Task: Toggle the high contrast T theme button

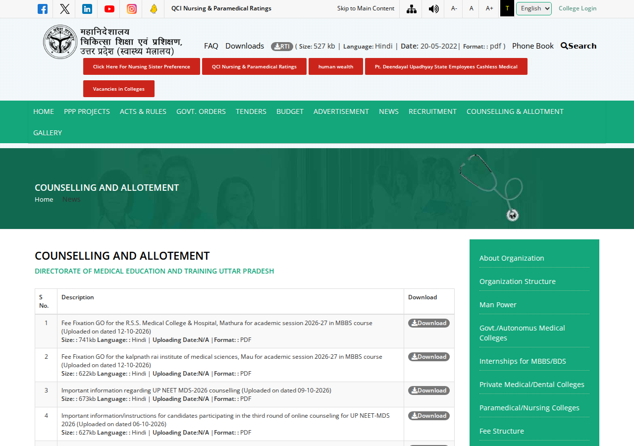Action: pyautogui.click(x=507, y=8)
